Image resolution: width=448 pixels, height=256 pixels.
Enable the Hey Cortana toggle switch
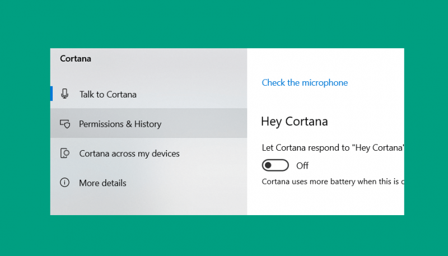tap(276, 165)
